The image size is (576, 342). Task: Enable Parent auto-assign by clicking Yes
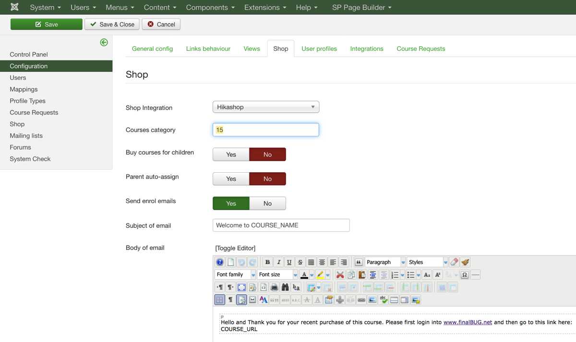tap(231, 179)
